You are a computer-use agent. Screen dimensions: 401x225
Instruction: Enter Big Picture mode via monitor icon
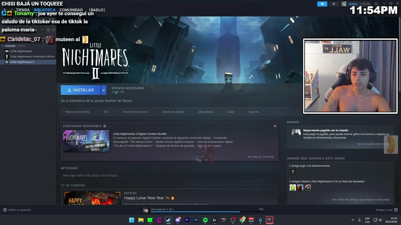[x=376, y=4]
